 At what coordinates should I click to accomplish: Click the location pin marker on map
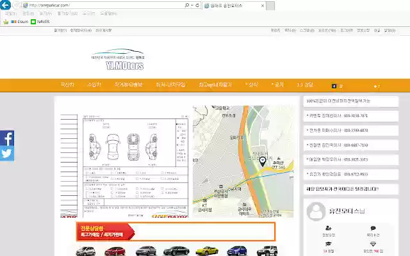coord(263,161)
